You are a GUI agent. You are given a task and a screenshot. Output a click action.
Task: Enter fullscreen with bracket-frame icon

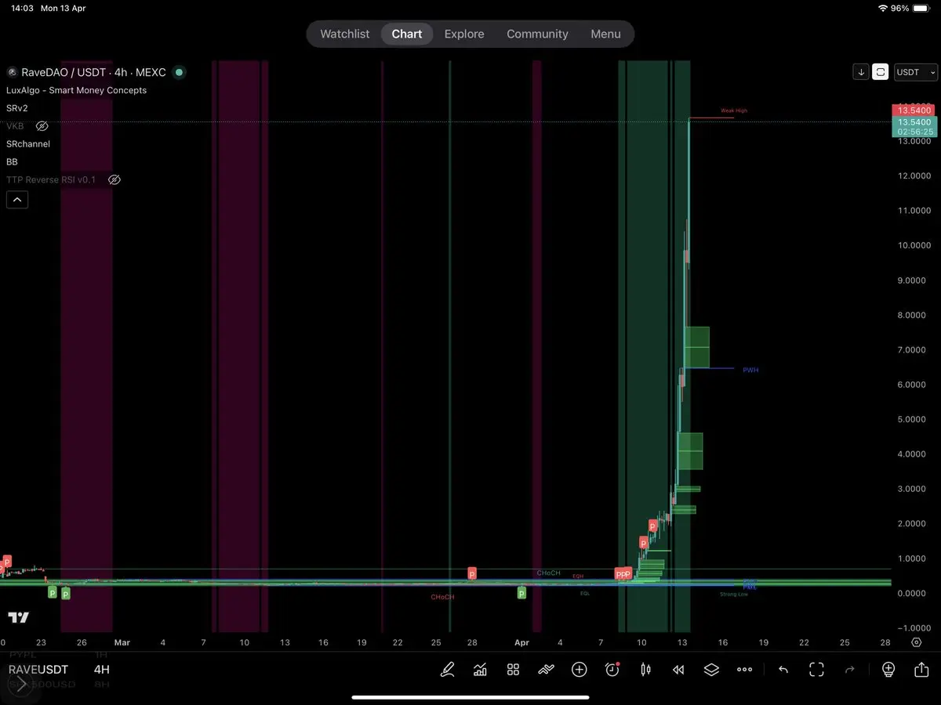point(816,670)
